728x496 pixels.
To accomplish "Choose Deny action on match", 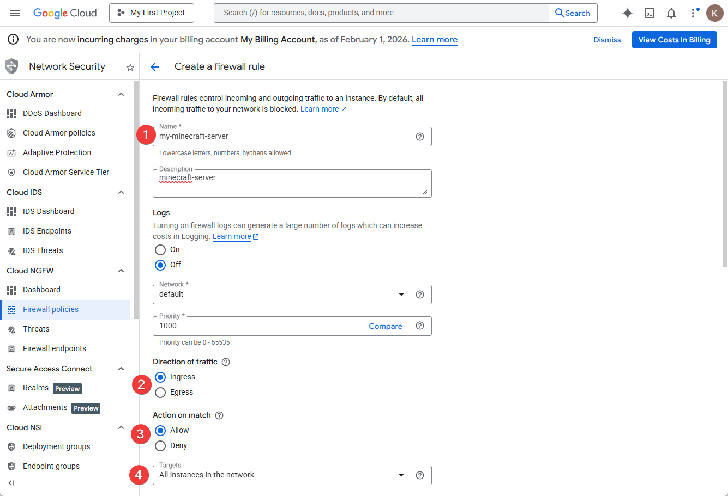I will 160,446.
